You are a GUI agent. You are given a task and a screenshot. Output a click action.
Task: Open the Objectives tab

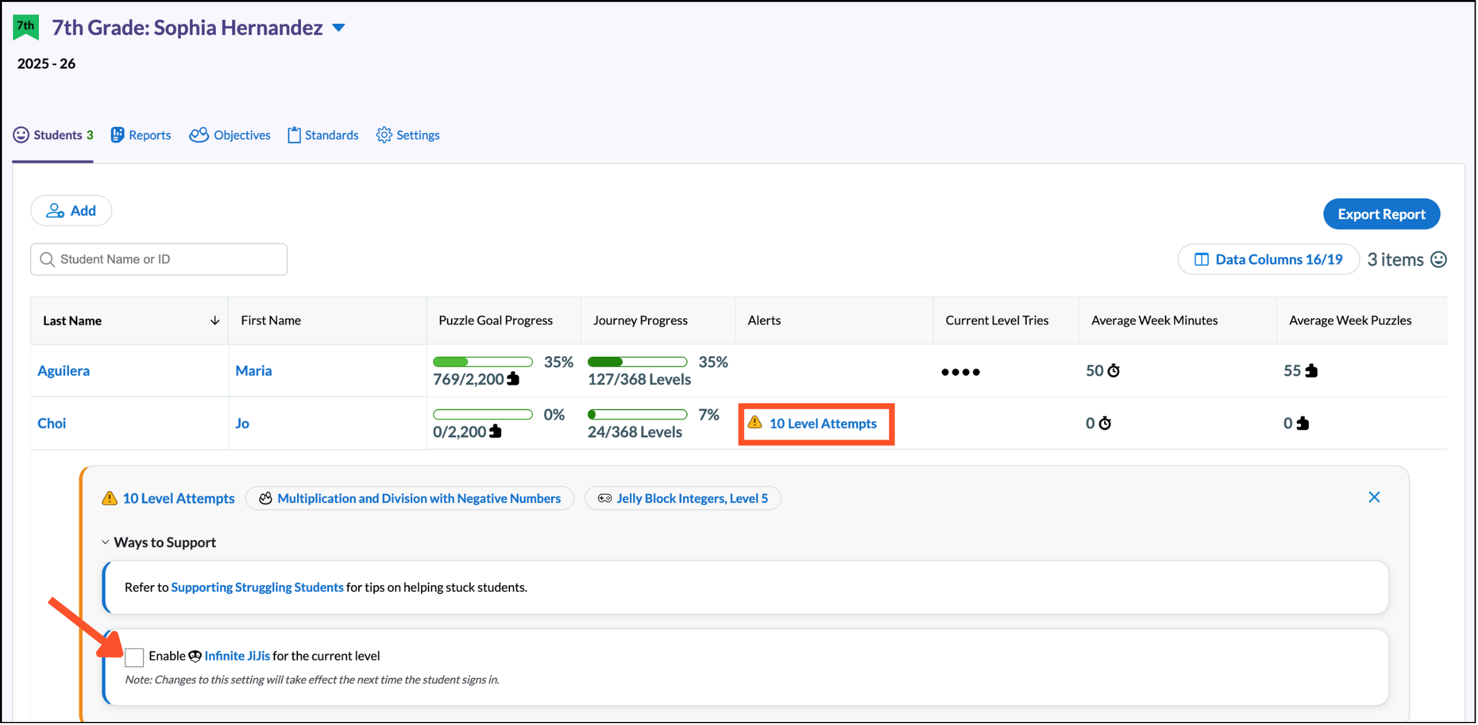click(x=230, y=135)
